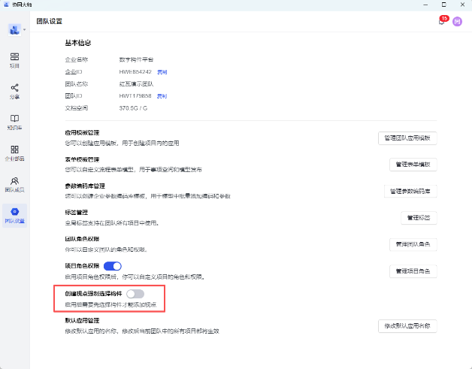Click the 管理团队角色 button
Viewport: 472px width, 369px height.
(413, 244)
